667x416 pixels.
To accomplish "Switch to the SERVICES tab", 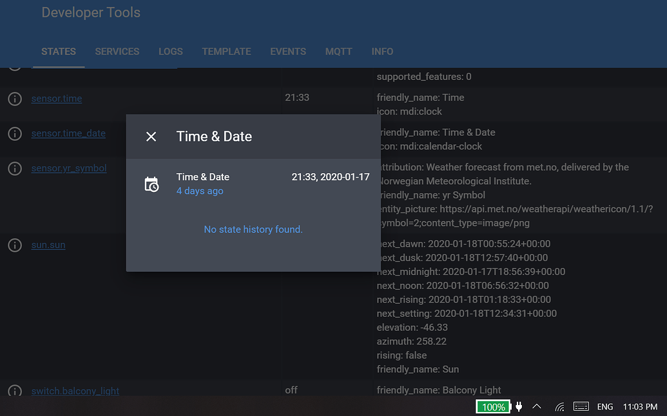I will pos(117,52).
